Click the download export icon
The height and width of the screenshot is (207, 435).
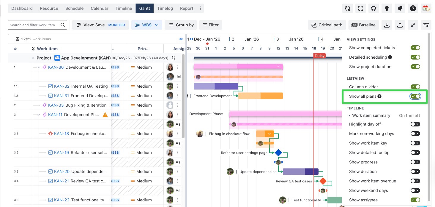387,25
